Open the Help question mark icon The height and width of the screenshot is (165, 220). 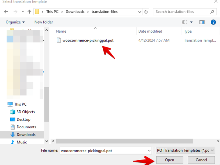point(213,22)
